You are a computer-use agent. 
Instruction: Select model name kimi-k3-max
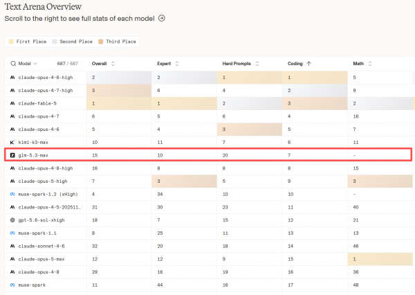tap(33, 143)
